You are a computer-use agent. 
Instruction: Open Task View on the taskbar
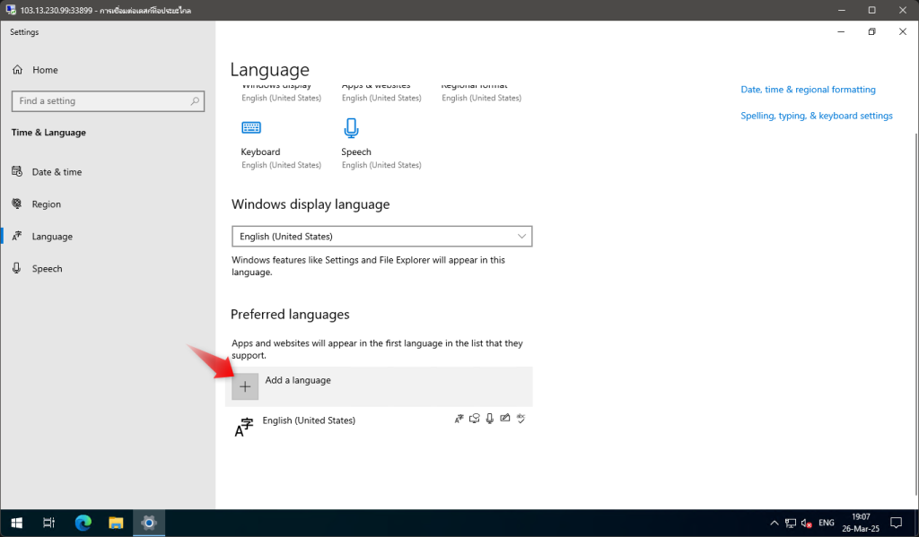pyautogui.click(x=49, y=523)
